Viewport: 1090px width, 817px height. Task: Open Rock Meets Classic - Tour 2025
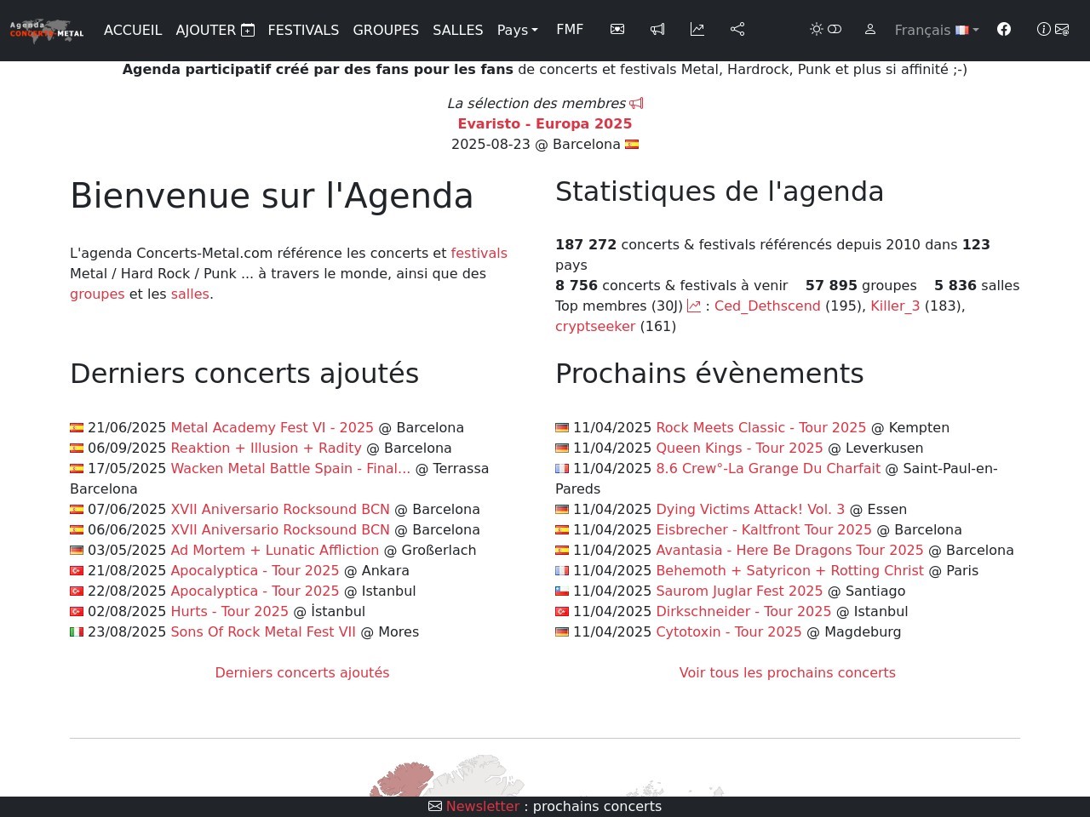[760, 427]
